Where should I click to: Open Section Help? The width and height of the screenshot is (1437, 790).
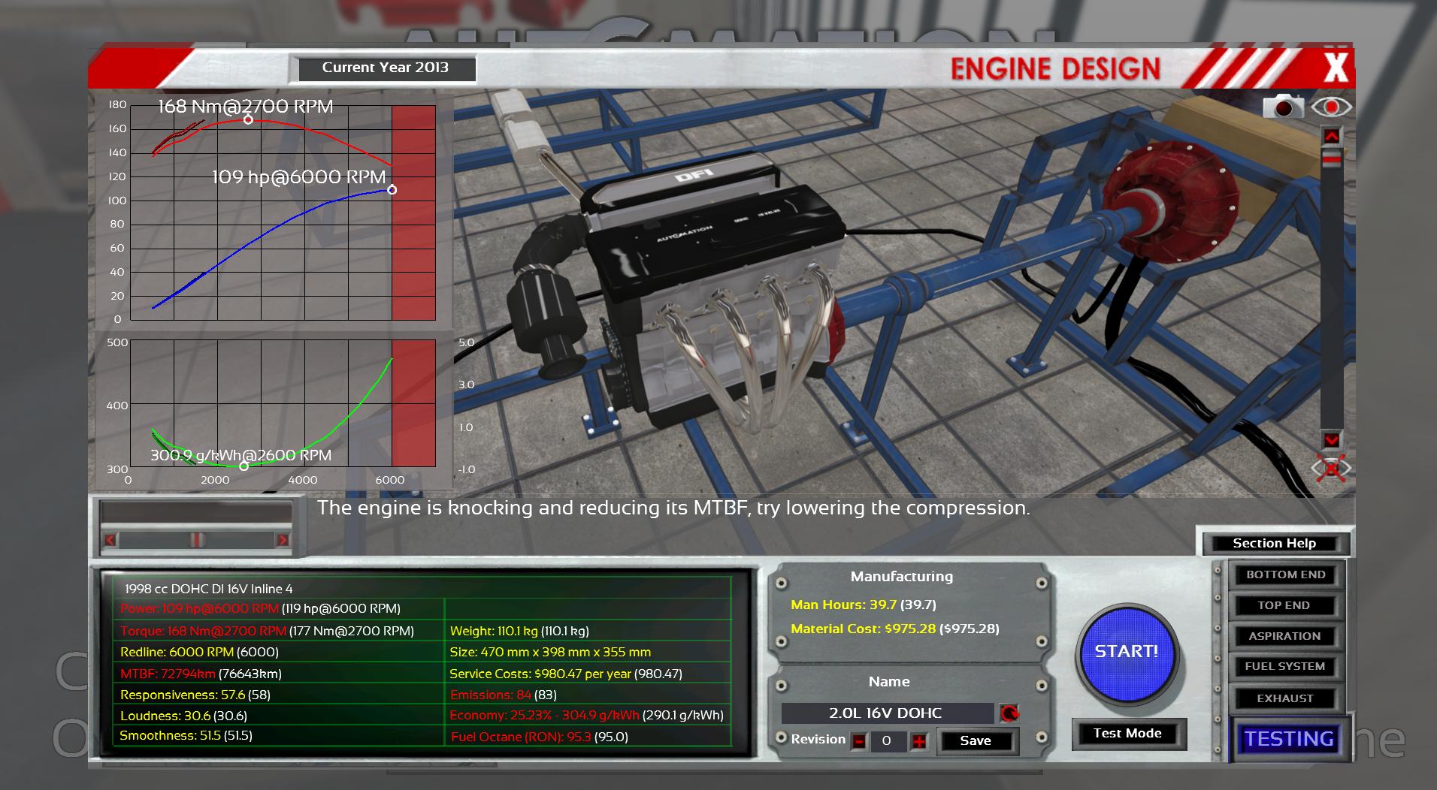pos(1274,543)
